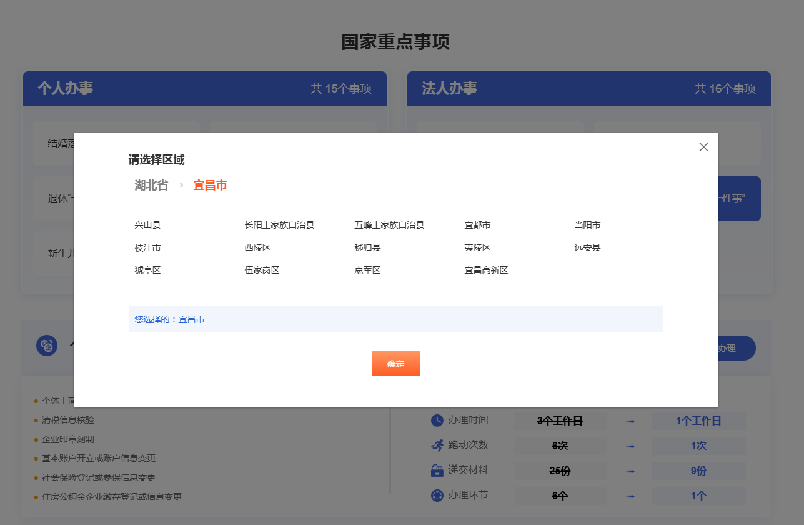Select 秭归县 region option
The width and height of the screenshot is (804, 525).
(x=367, y=247)
